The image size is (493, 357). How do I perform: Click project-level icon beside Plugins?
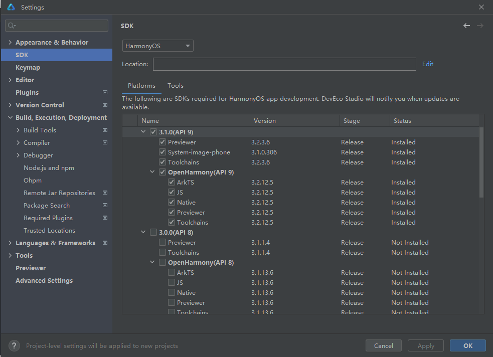pos(105,92)
